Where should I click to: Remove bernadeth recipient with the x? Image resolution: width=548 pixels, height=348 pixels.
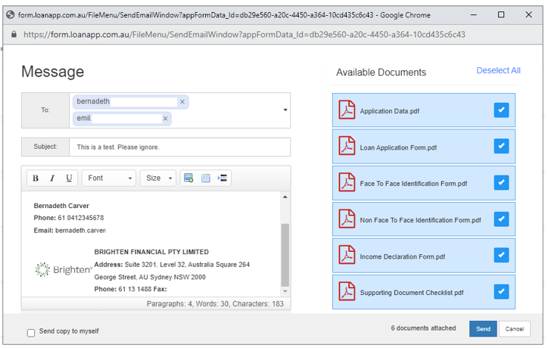(182, 101)
